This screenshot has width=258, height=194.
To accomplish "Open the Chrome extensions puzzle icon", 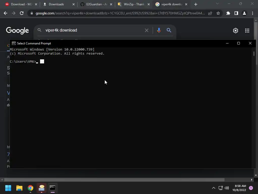I will (x=228, y=13).
